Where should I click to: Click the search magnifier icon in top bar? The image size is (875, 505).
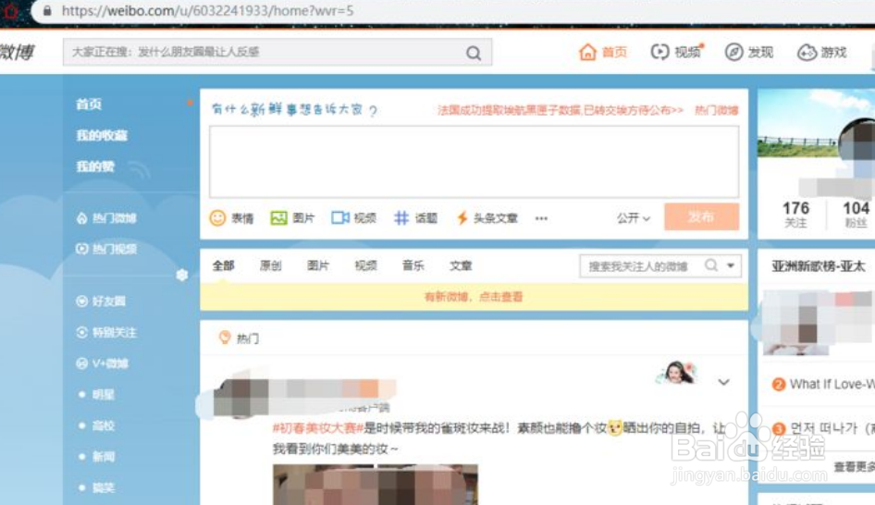tap(474, 53)
